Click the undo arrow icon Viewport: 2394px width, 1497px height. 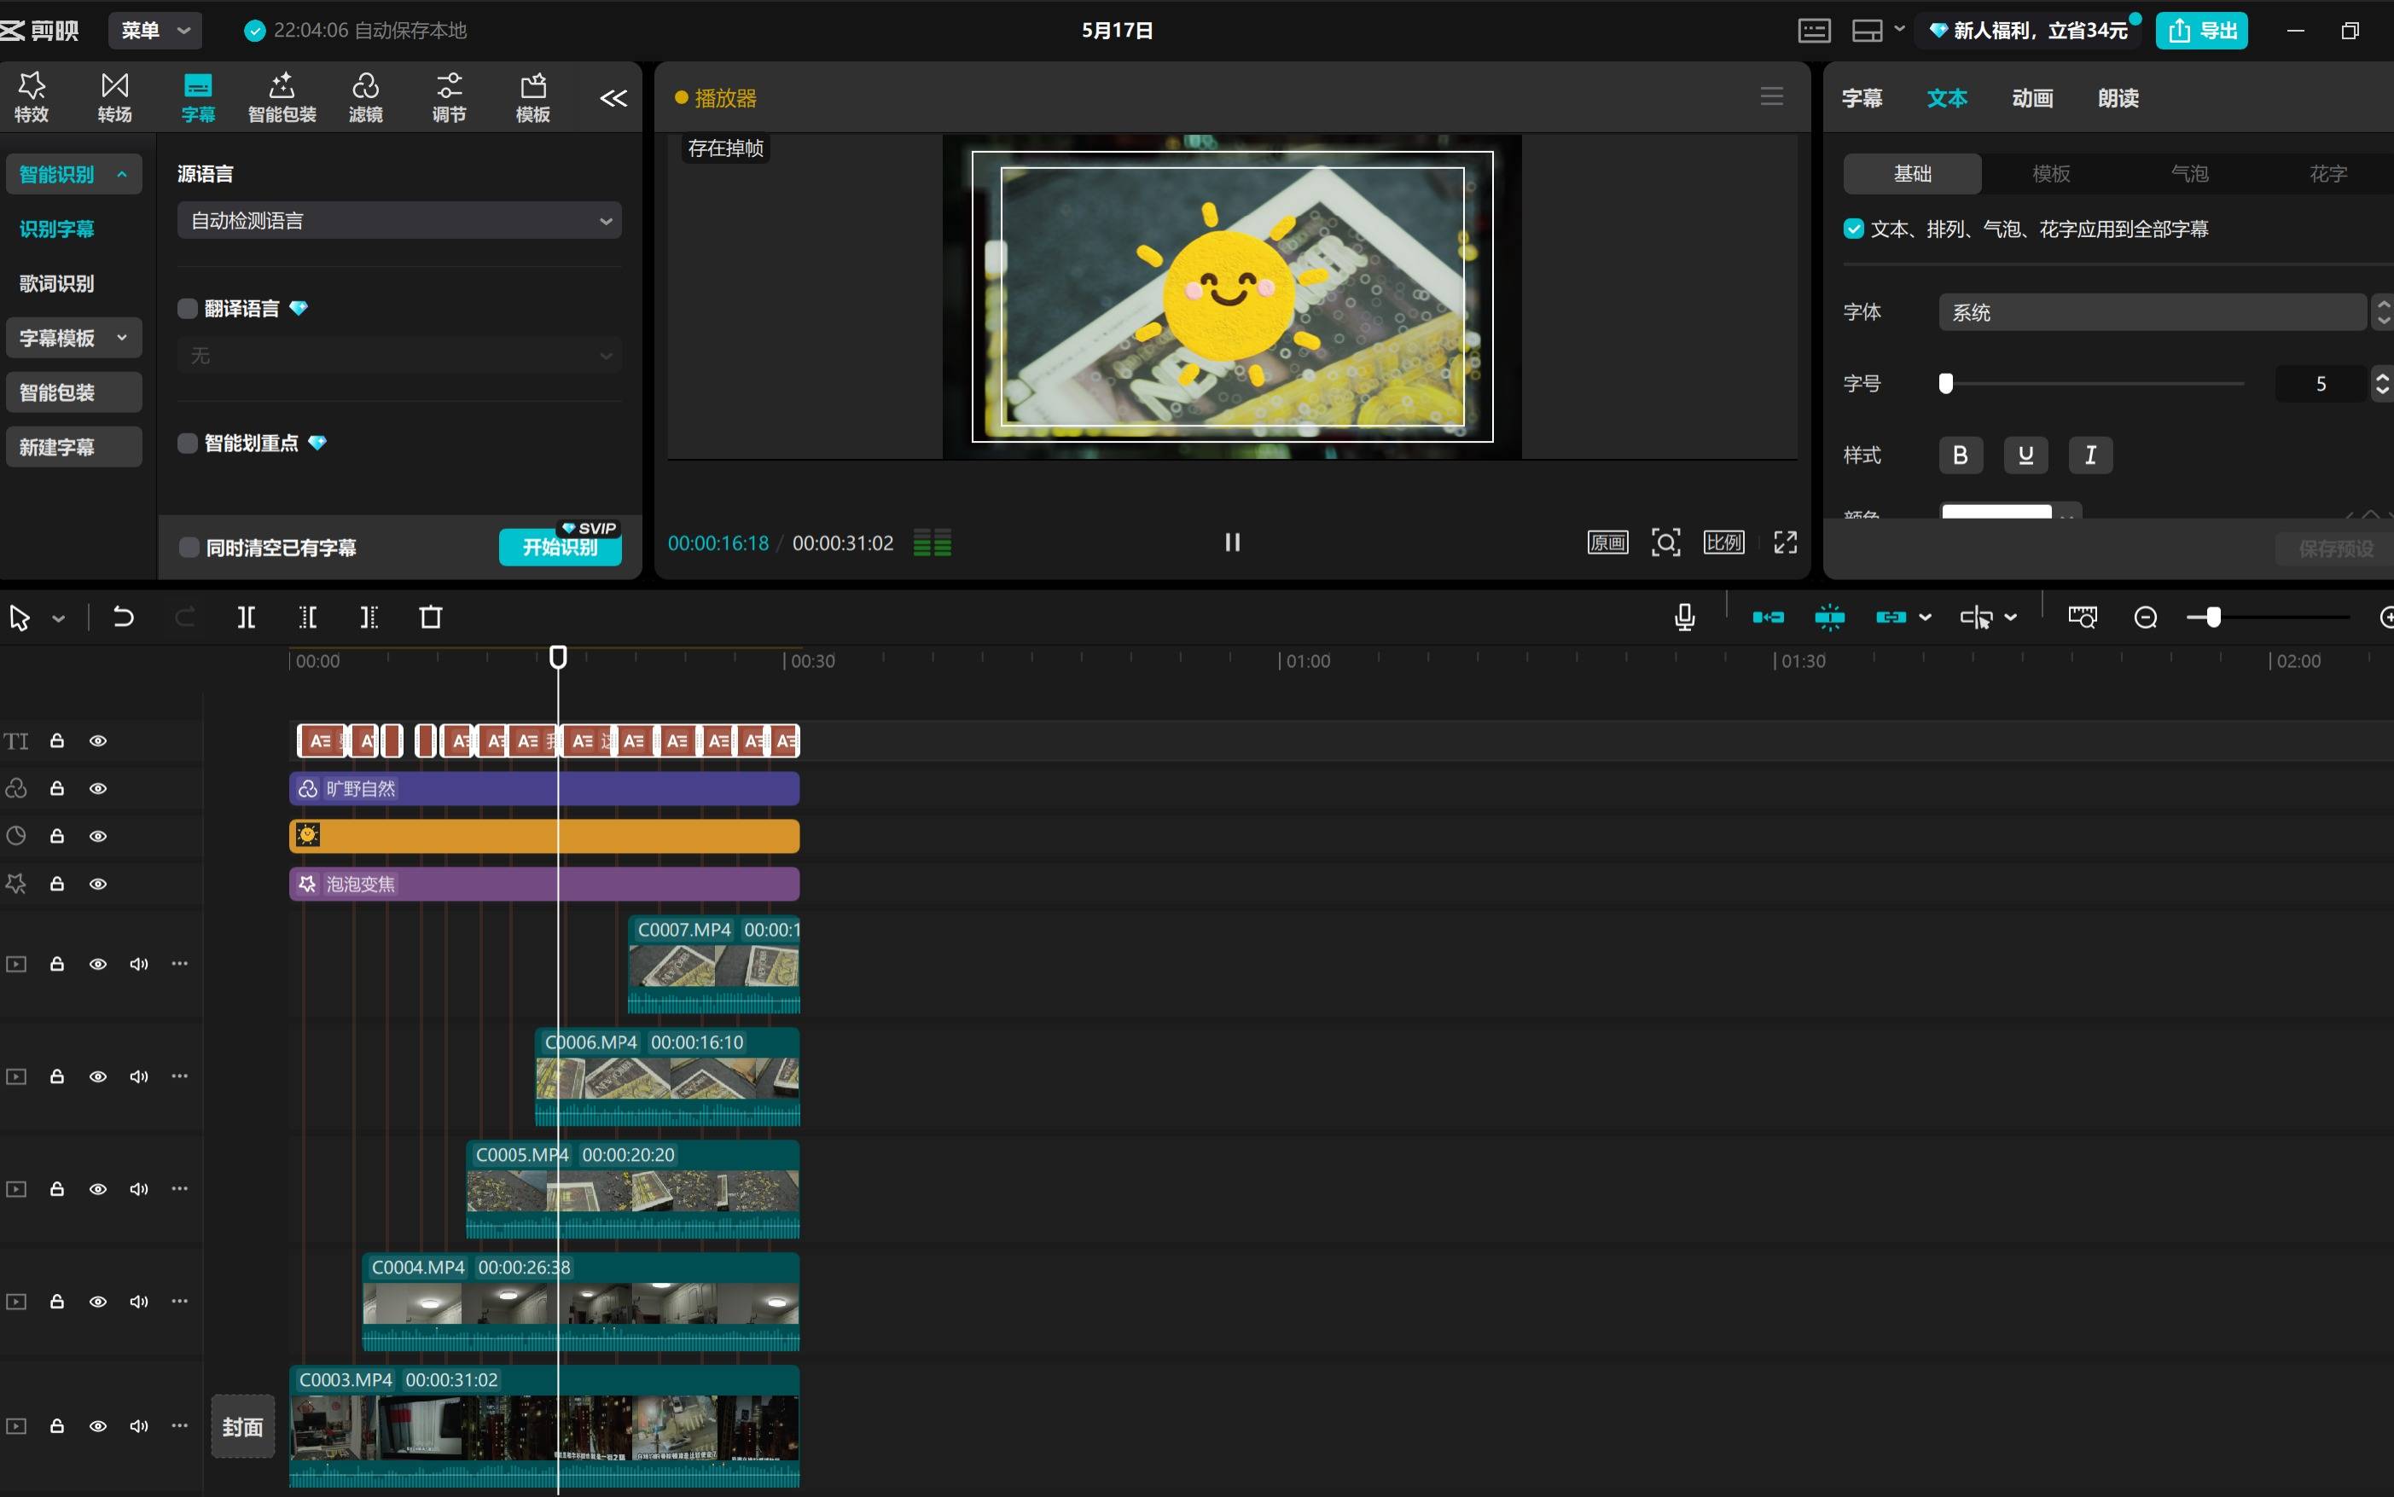click(124, 618)
